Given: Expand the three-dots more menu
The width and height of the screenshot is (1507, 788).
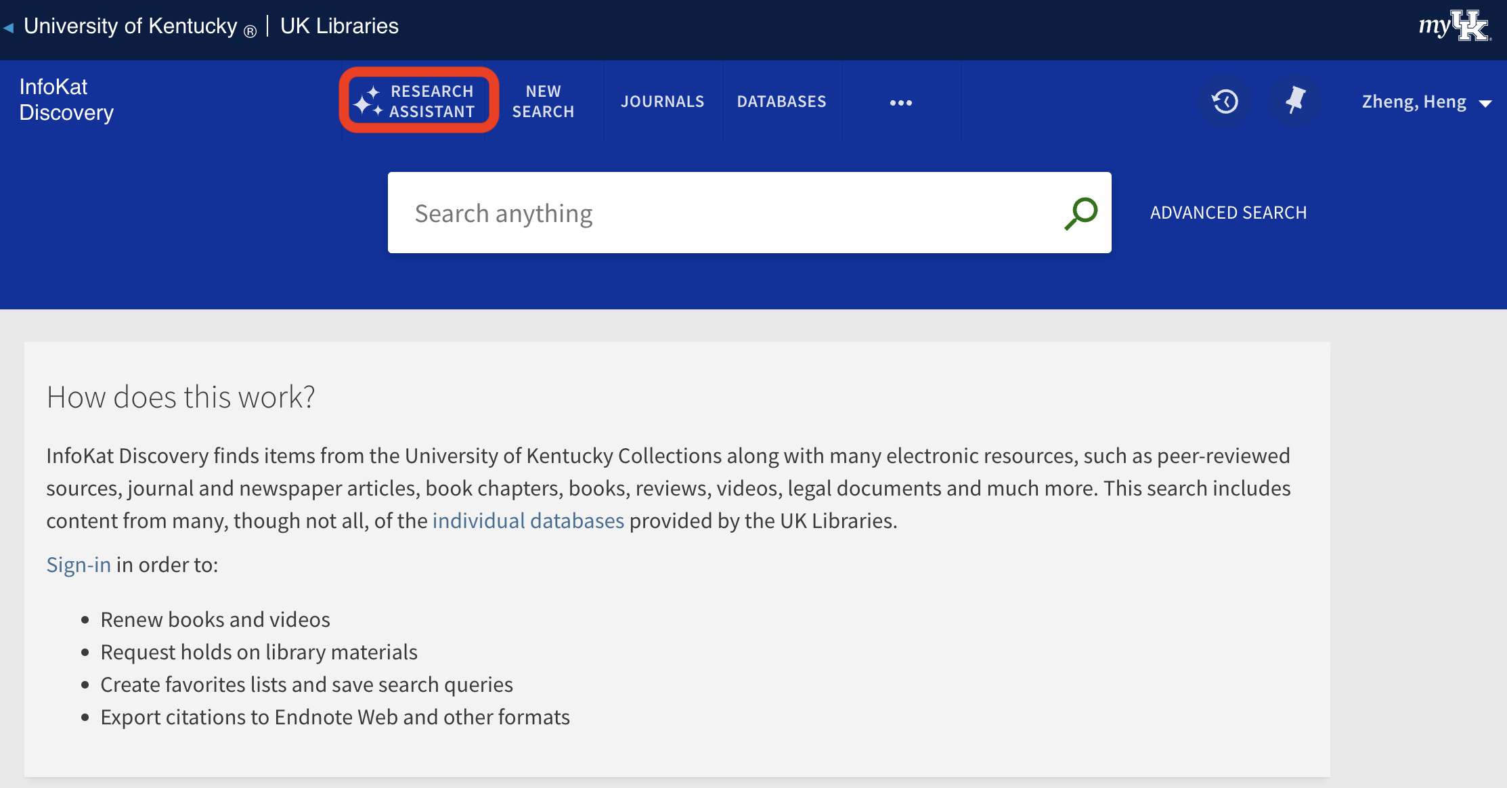Looking at the screenshot, I should 900,102.
